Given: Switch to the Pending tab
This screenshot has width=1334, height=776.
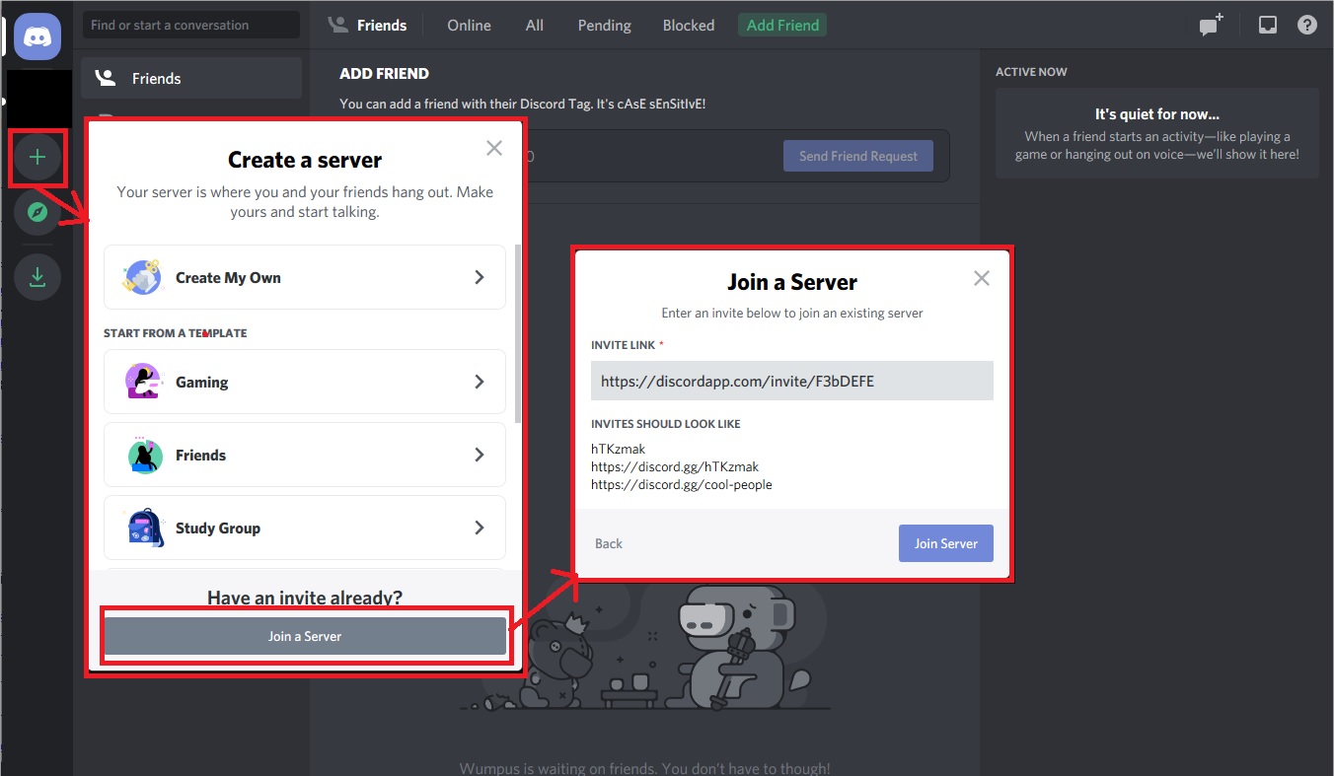Looking at the screenshot, I should point(604,26).
